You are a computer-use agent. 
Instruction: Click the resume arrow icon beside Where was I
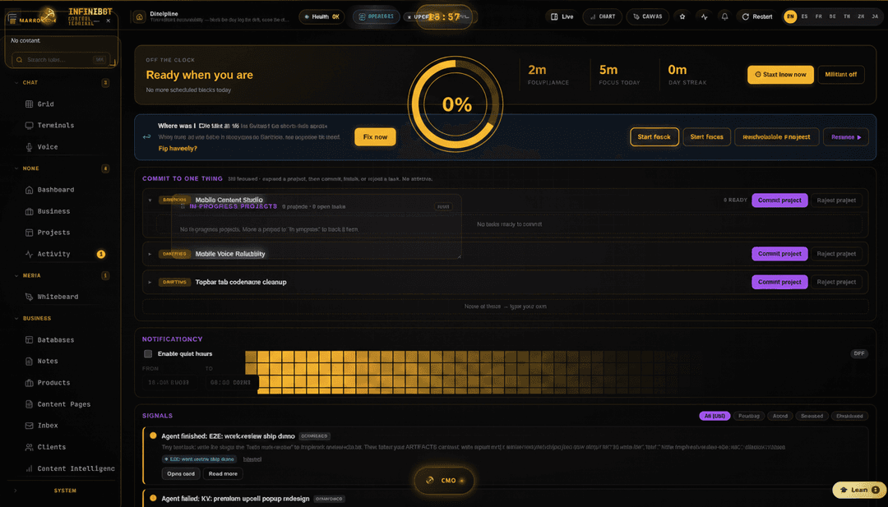pos(146,137)
